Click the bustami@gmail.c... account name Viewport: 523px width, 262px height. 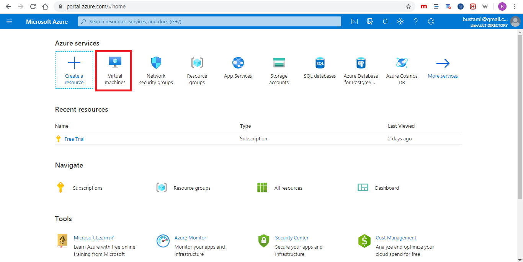click(485, 19)
